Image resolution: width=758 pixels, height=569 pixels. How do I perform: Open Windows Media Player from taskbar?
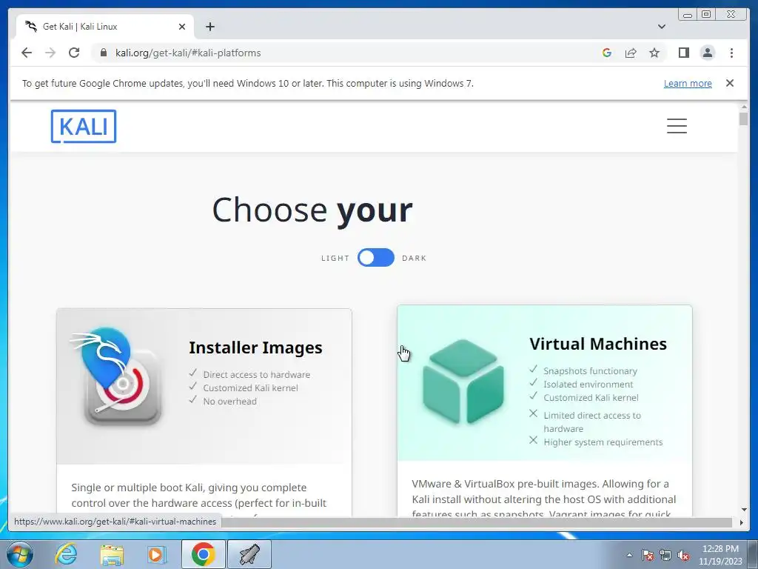click(155, 554)
